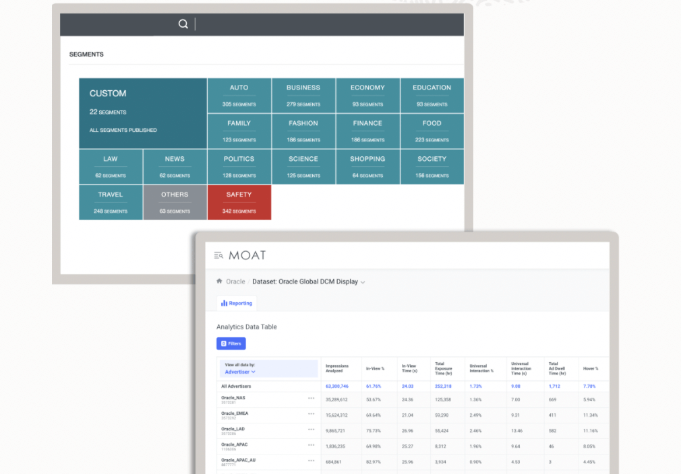681x474 pixels.
Task: Click total impressions value 63,300,746
Action: 337,386
